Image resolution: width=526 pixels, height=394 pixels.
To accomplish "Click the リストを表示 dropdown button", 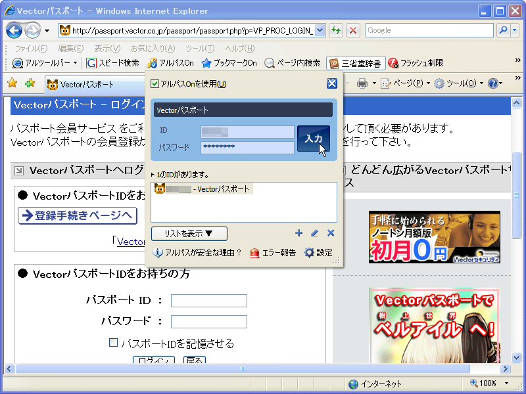I will click(189, 234).
